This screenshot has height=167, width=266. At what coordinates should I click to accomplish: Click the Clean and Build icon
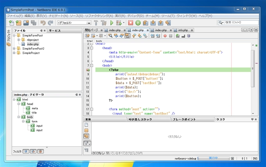(x=104, y=23)
